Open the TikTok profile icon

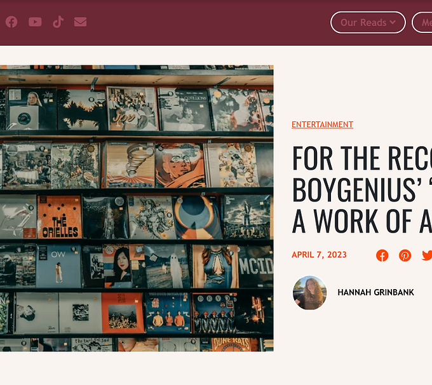(58, 22)
